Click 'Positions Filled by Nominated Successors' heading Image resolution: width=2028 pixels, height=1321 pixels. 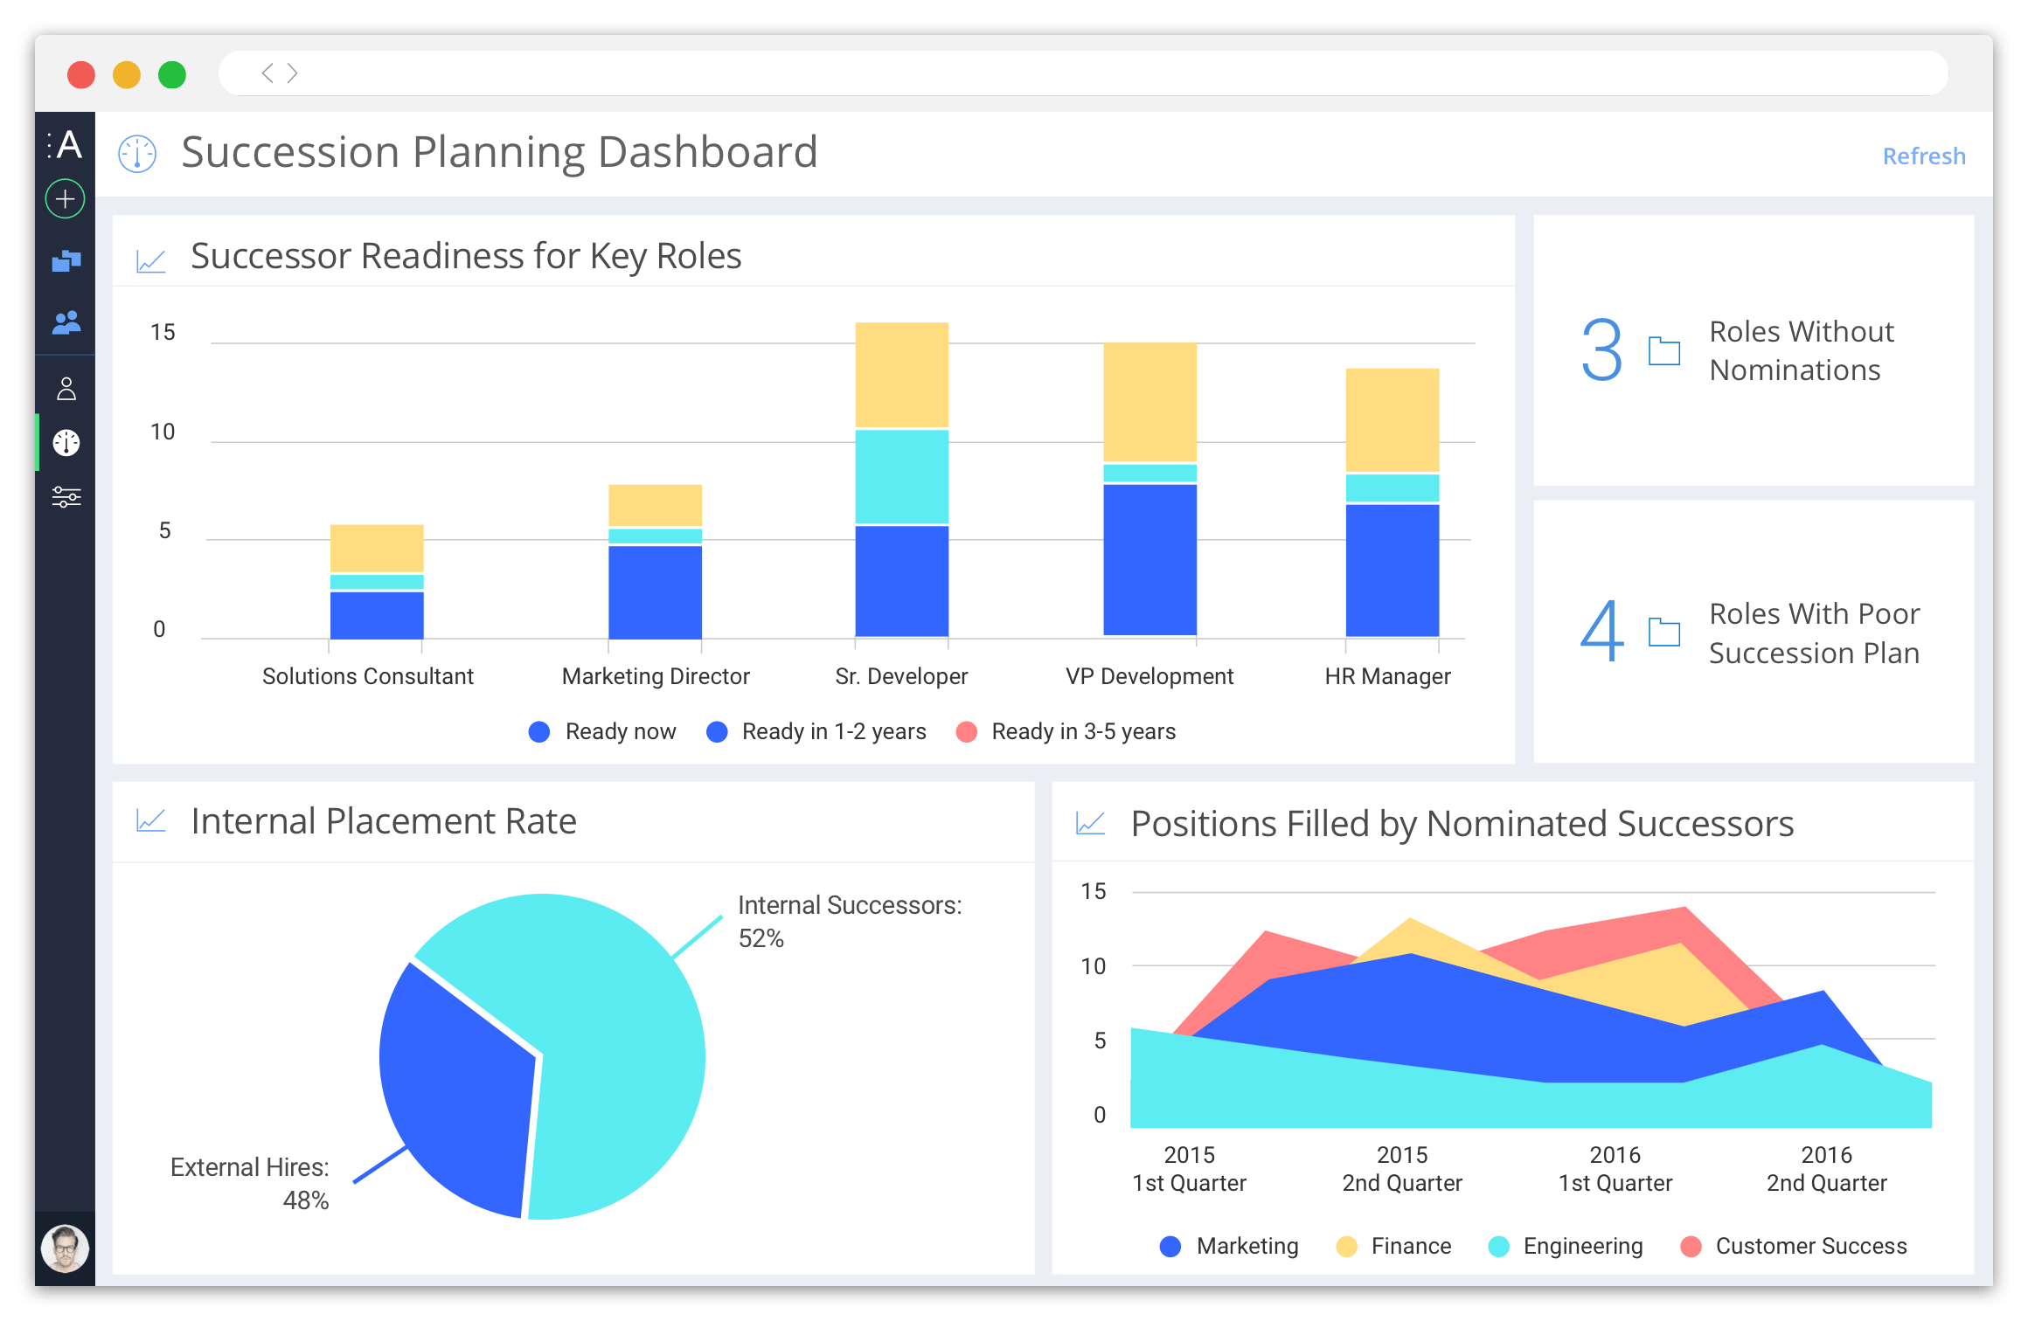pos(1462,824)
